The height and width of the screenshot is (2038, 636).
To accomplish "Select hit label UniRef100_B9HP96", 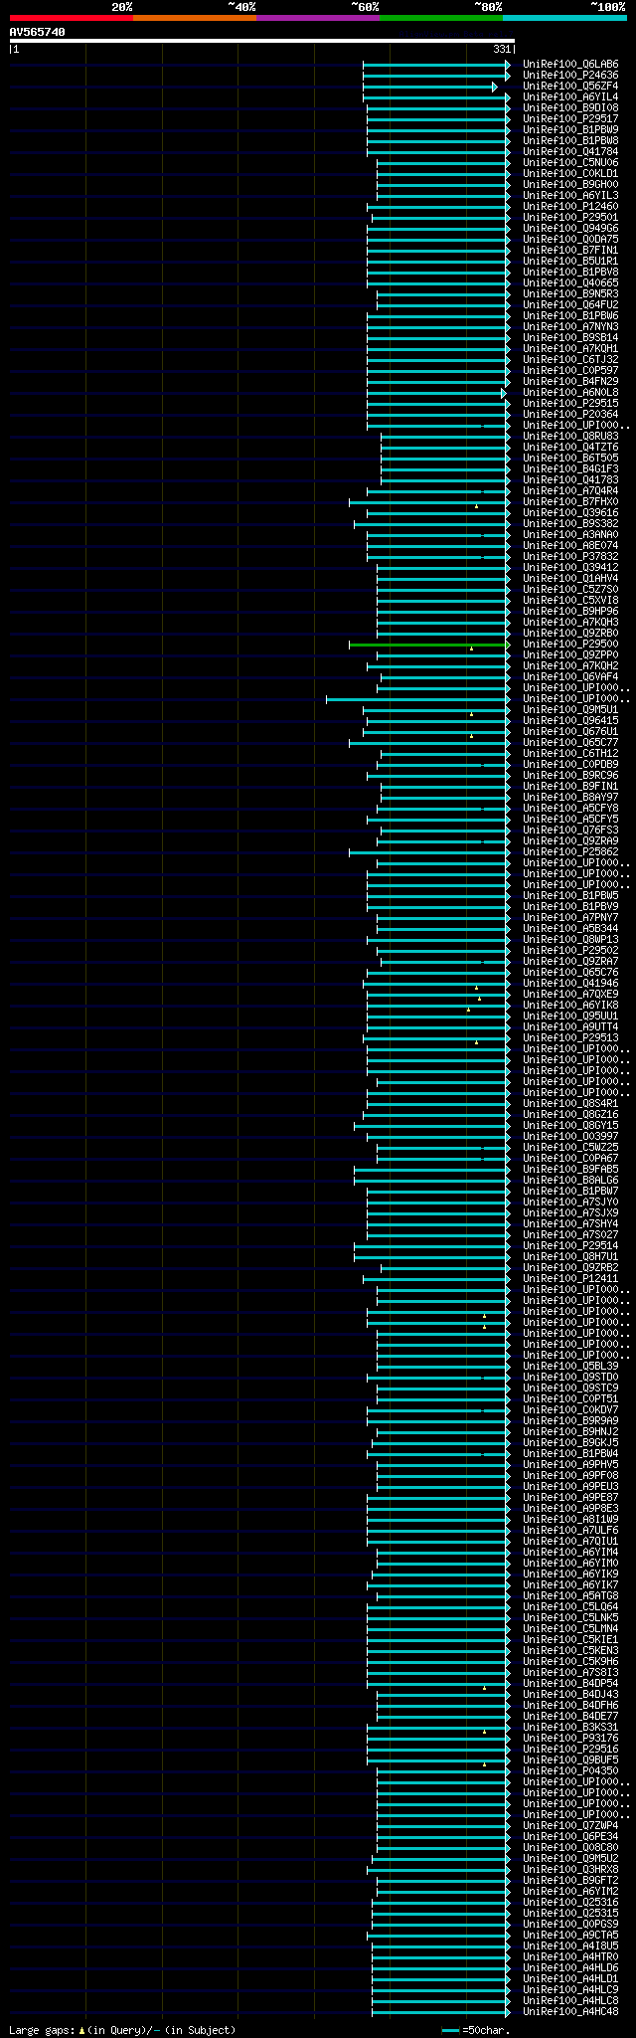I will click(x=570, y=612).
